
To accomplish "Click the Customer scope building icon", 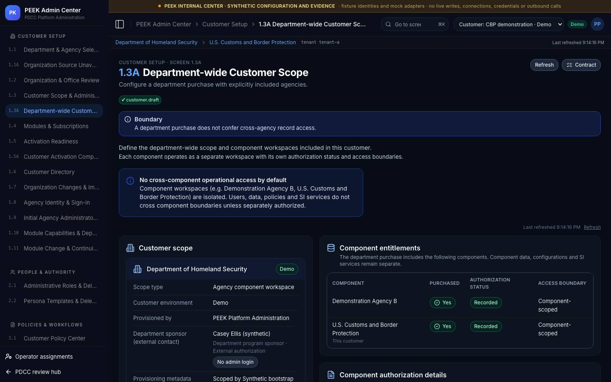I will [130, 248].
